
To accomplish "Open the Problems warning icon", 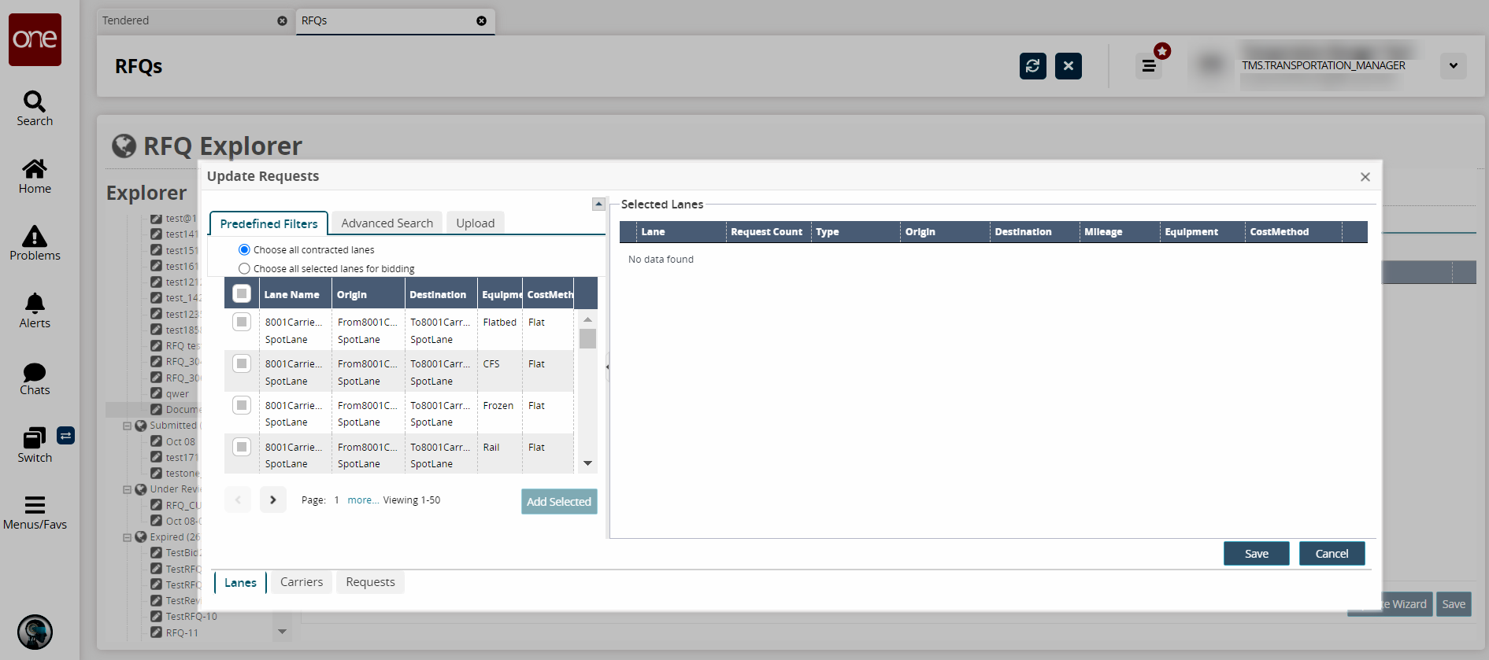I will click(x=35, y=243).
